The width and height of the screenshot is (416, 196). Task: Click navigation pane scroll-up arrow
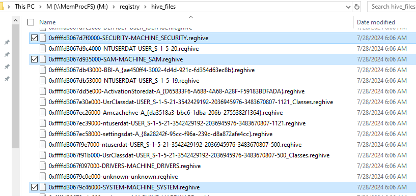(x=15, y=20)
